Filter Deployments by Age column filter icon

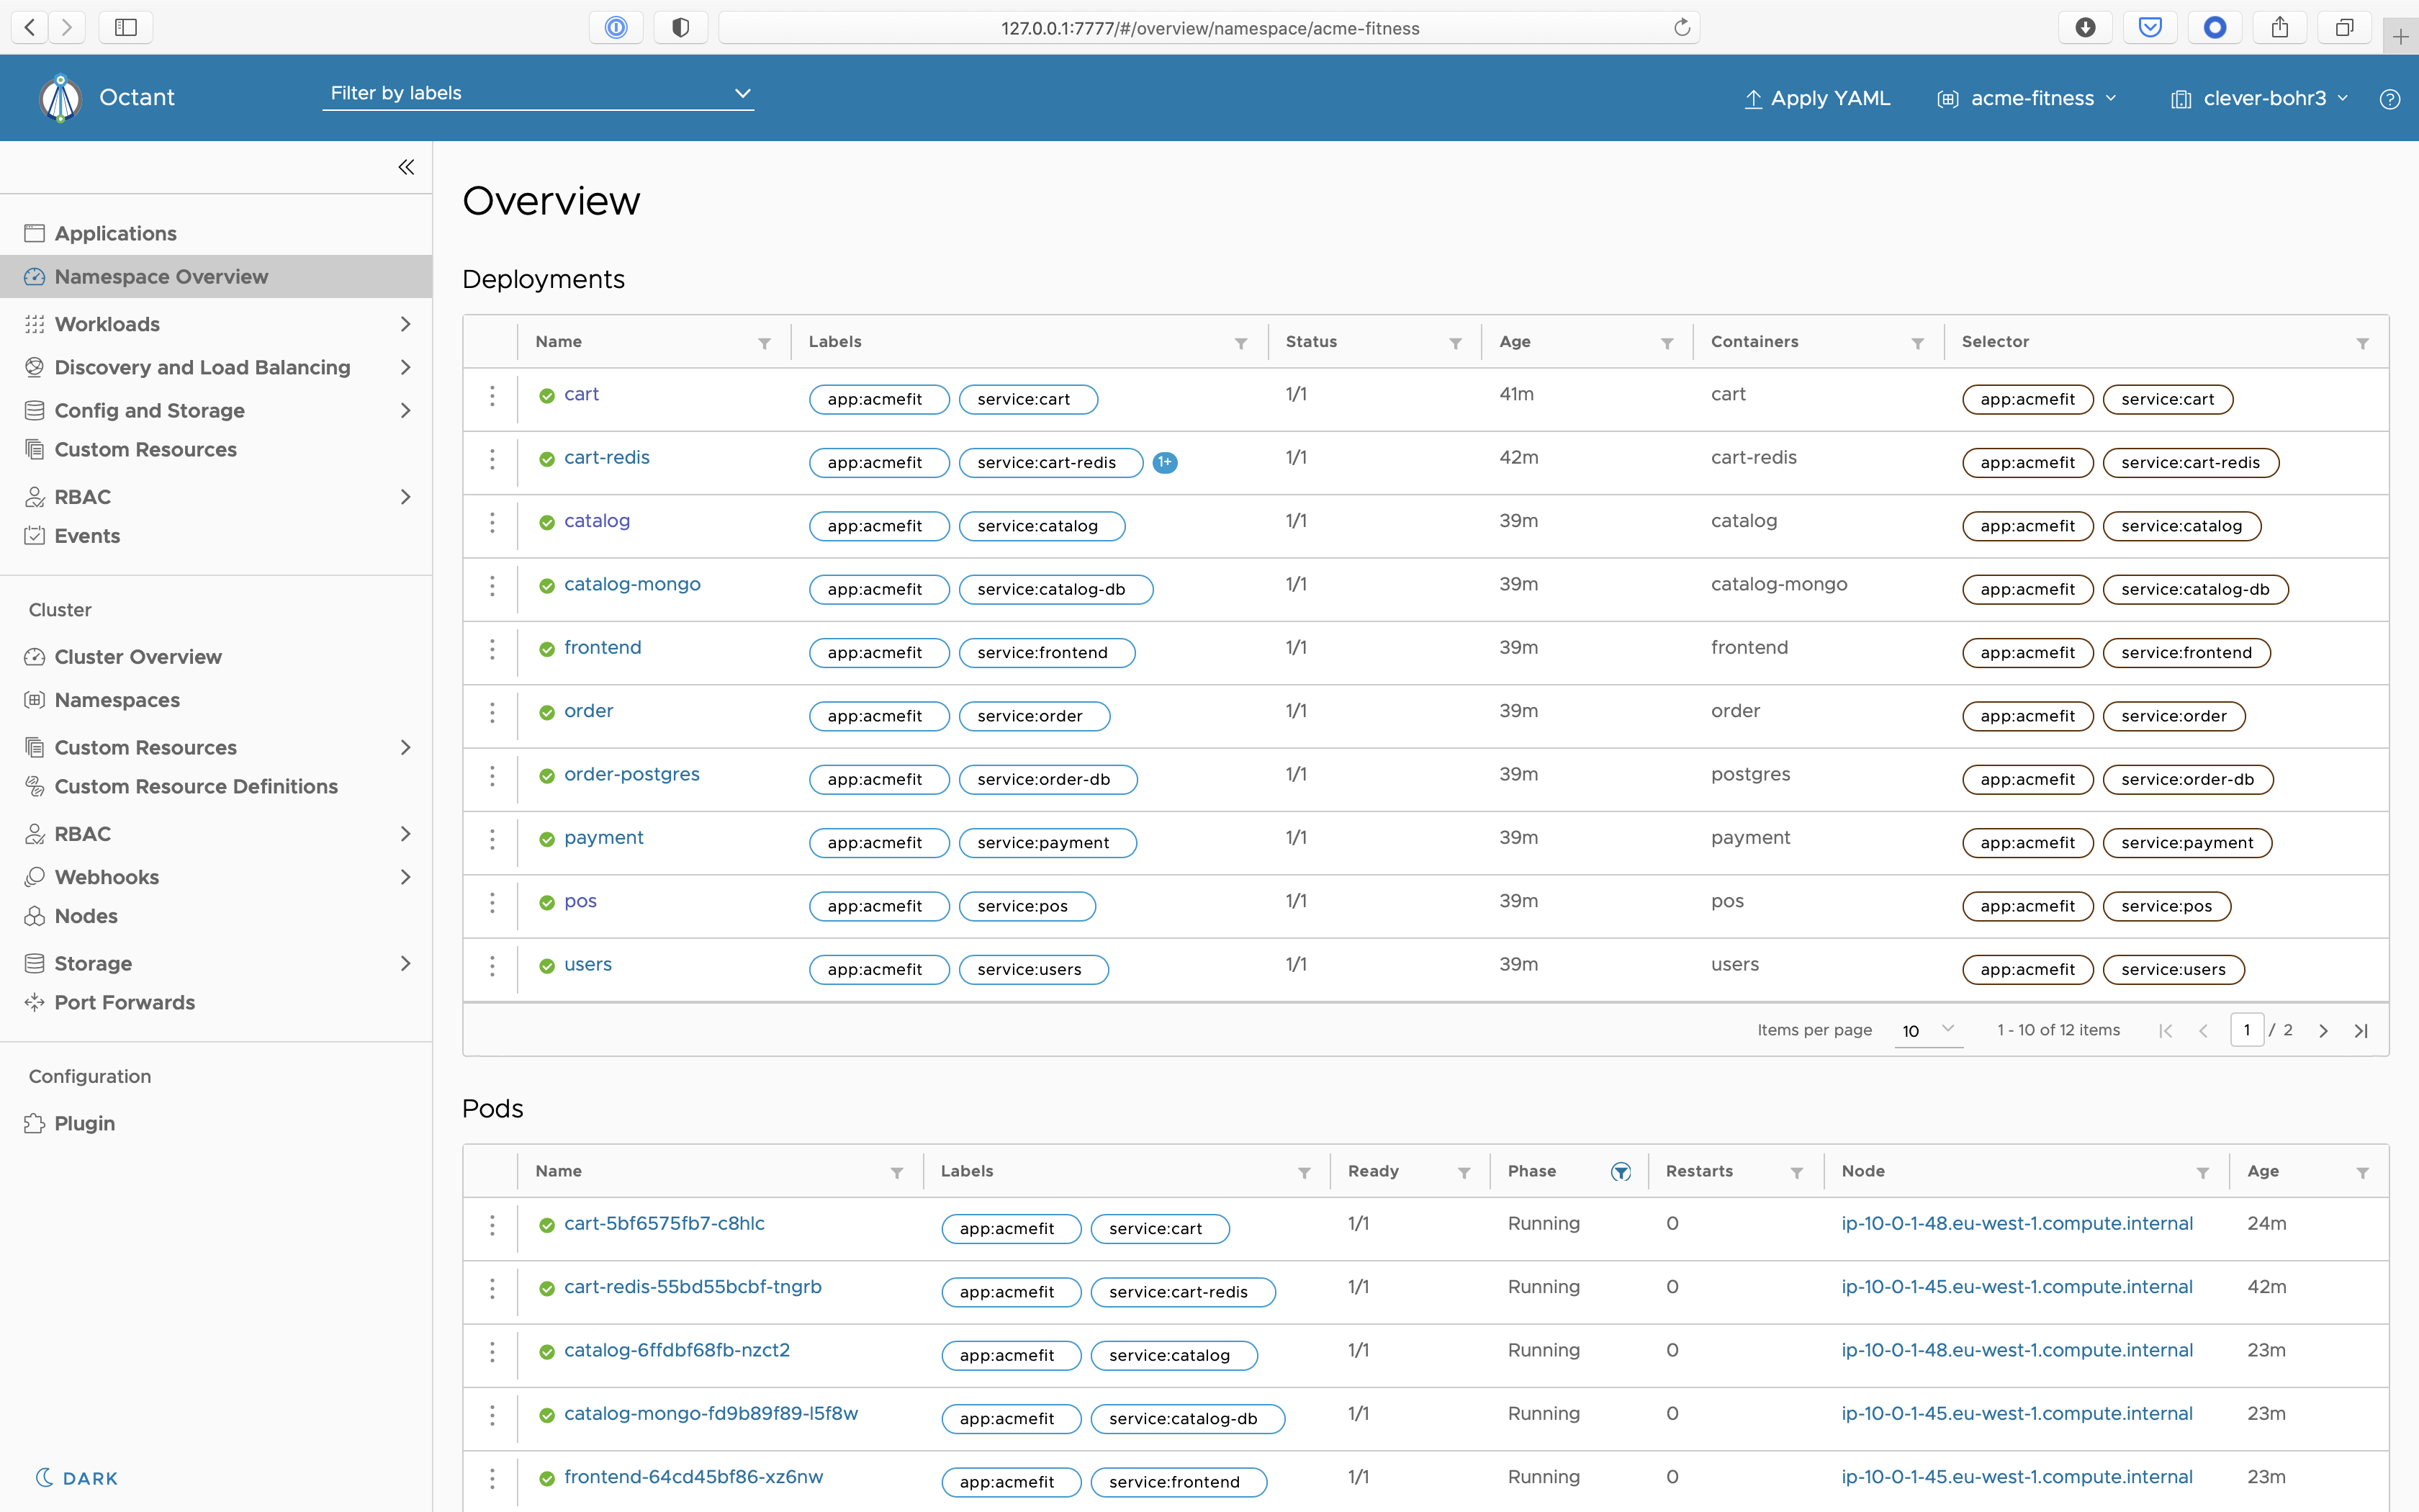pos(1667,343)
